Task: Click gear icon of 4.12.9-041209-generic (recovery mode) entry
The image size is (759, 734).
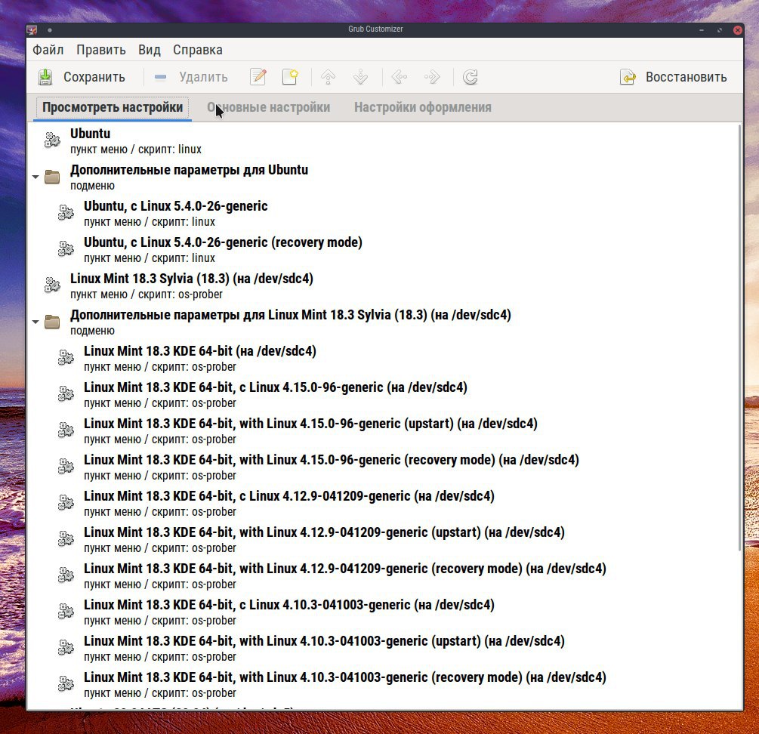Action: pyautogui.click(x=66, y=575)
